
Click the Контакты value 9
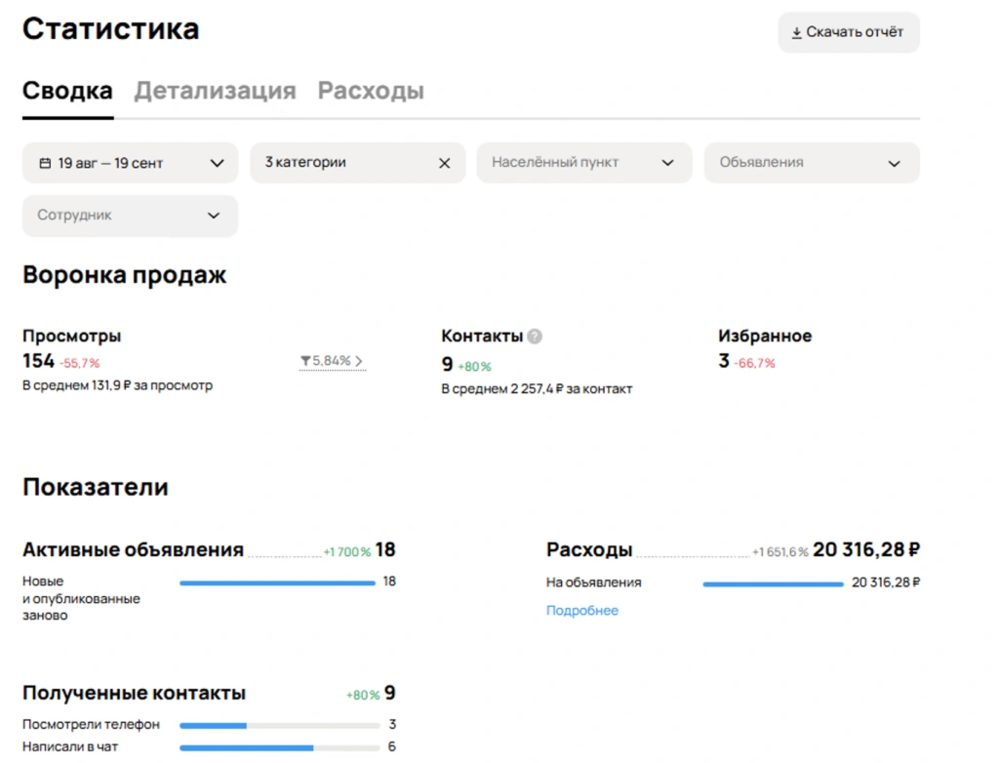tap(447, 365)
